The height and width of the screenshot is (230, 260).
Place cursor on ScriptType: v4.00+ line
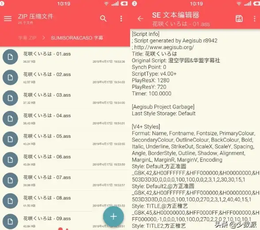pos(154,74)
